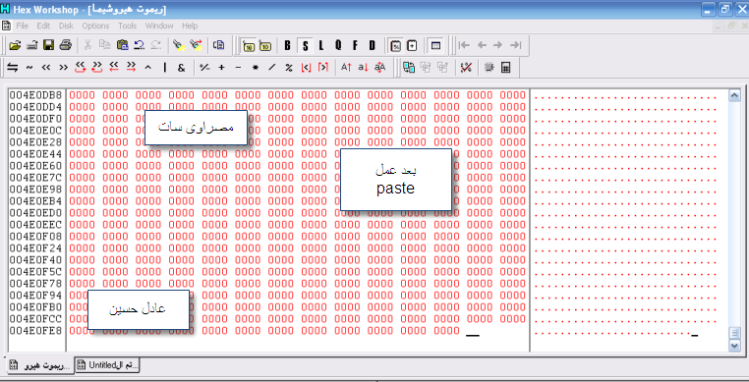
Task: Click the Print icon
Action: click(x=66, y=45)
